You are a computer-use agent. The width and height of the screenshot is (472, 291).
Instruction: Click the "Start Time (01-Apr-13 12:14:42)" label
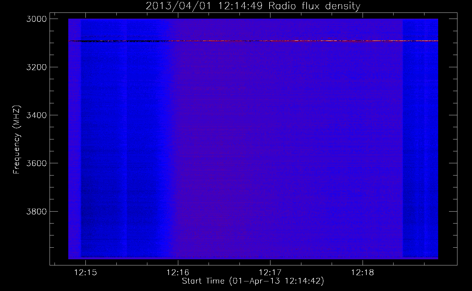(x=253, y=281)
